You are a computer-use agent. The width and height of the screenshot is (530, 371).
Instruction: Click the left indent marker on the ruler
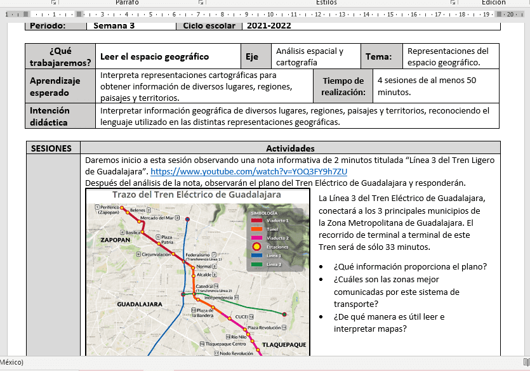(79, 13)
